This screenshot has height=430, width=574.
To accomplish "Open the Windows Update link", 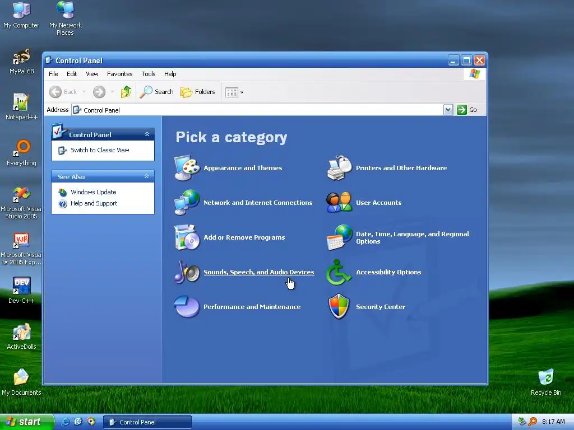I will click(x=94, y=192).
